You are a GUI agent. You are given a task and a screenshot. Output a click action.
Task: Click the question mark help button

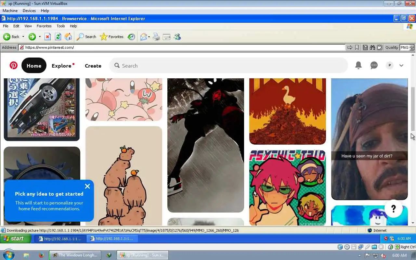tap(394, 208)
